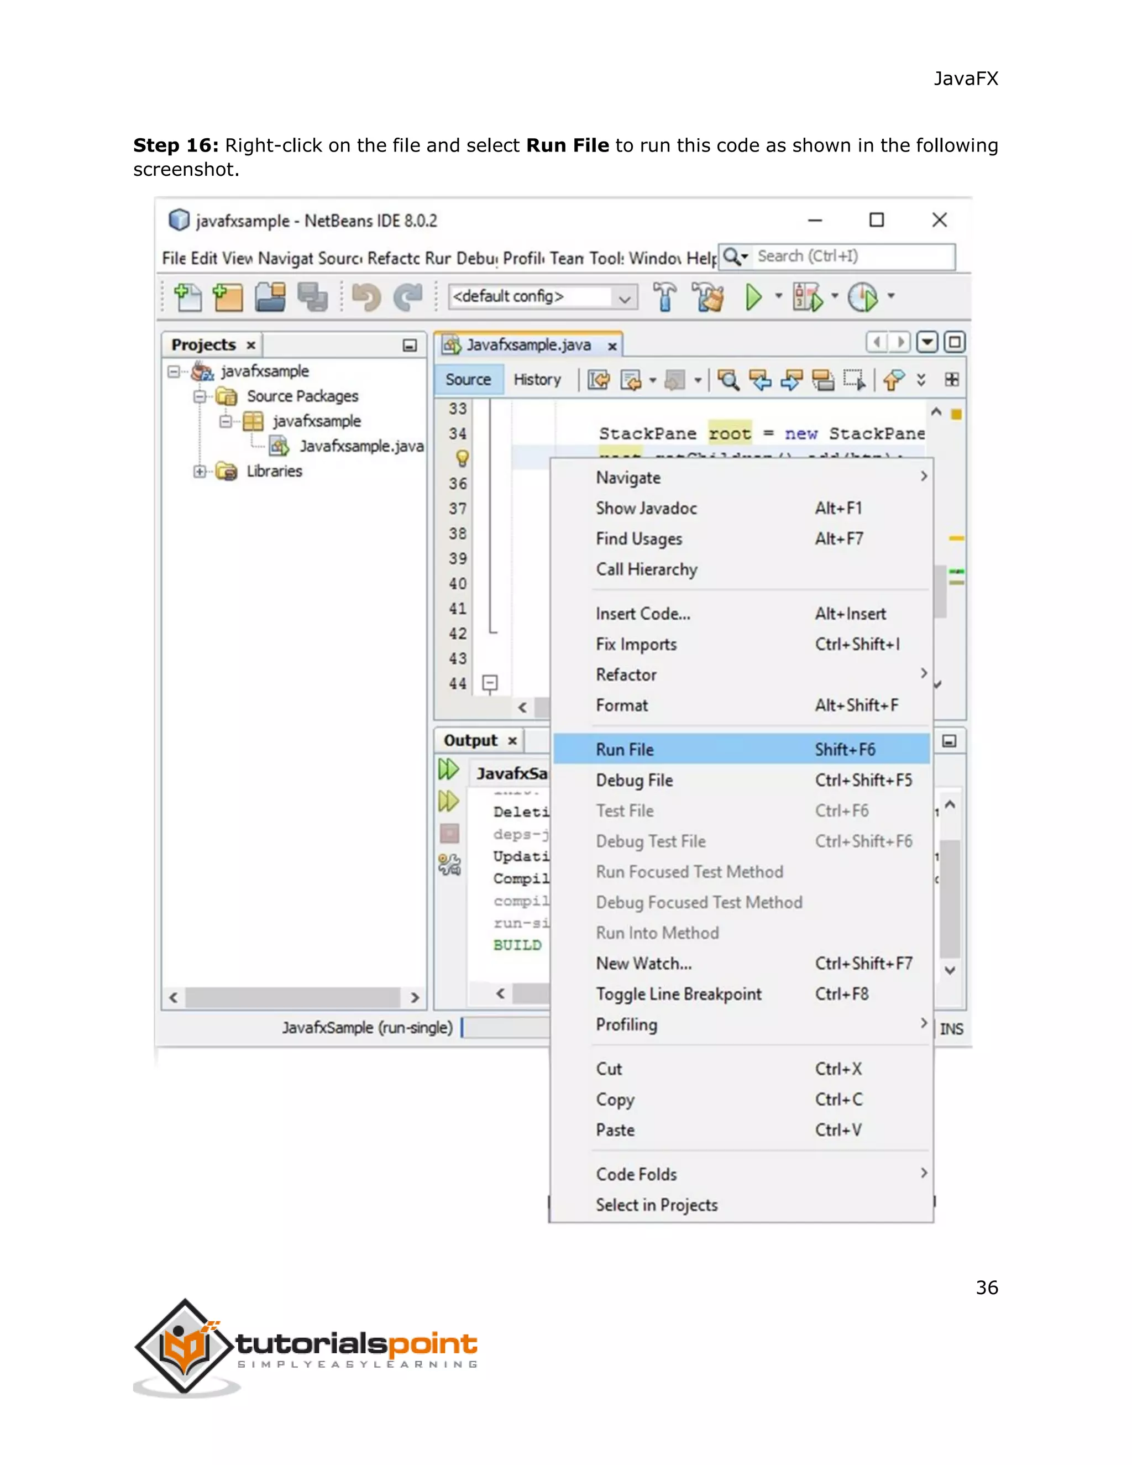Open the File menu in the menu bar
This screenshot has width=1132, height=1465.
point(174,258)
